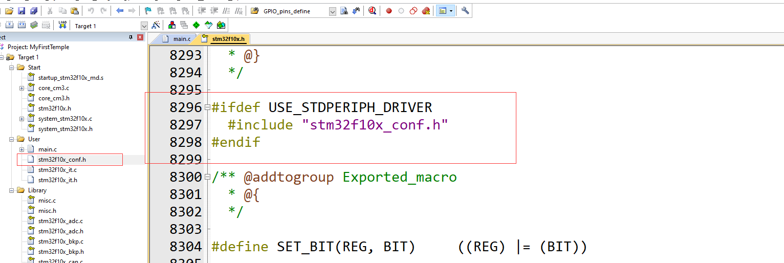Image resolution: width=784 pixels, height=263 pixels.
Task: Open the Pack Installer icon
Action: click(221, 25)
